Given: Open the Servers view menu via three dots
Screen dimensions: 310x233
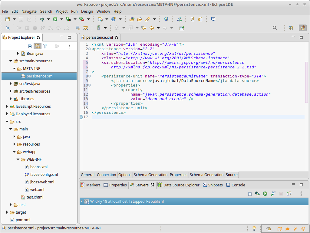Looking at the screenshot, I should click(301, 194).
